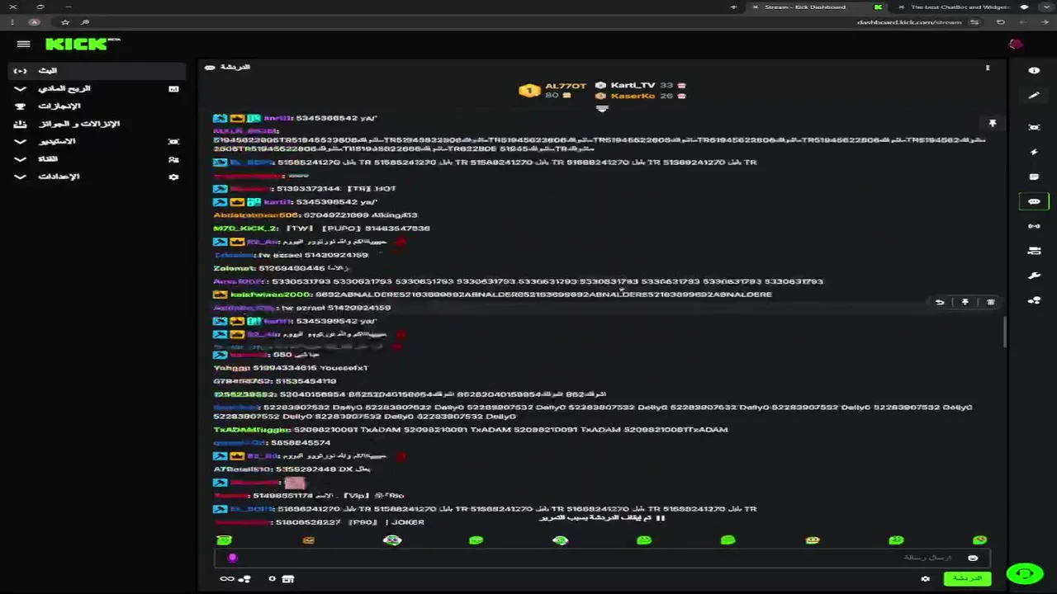The width and height of the screenshot is (1057, 594).
Task: Bookmark this page with the star icon
Action: pyautogui.click(x=65, y=22)
